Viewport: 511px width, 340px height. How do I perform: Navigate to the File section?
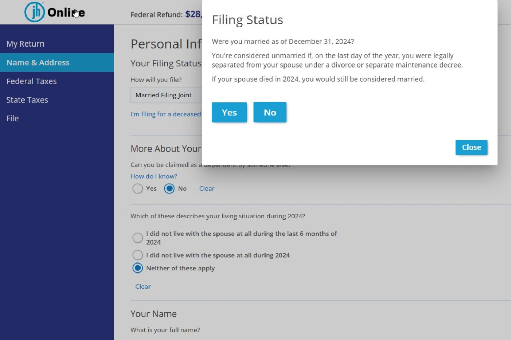tap(12, 118)
